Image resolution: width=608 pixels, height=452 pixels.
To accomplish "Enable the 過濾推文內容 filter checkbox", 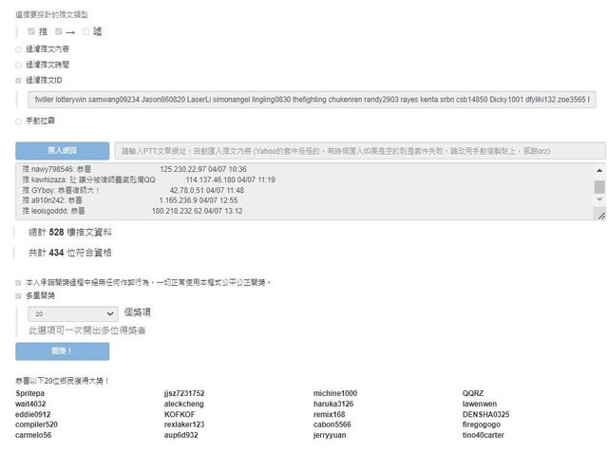I will (x=19, y=49).
